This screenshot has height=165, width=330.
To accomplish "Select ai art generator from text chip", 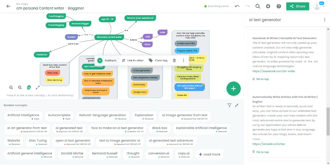I will (27, 129).
